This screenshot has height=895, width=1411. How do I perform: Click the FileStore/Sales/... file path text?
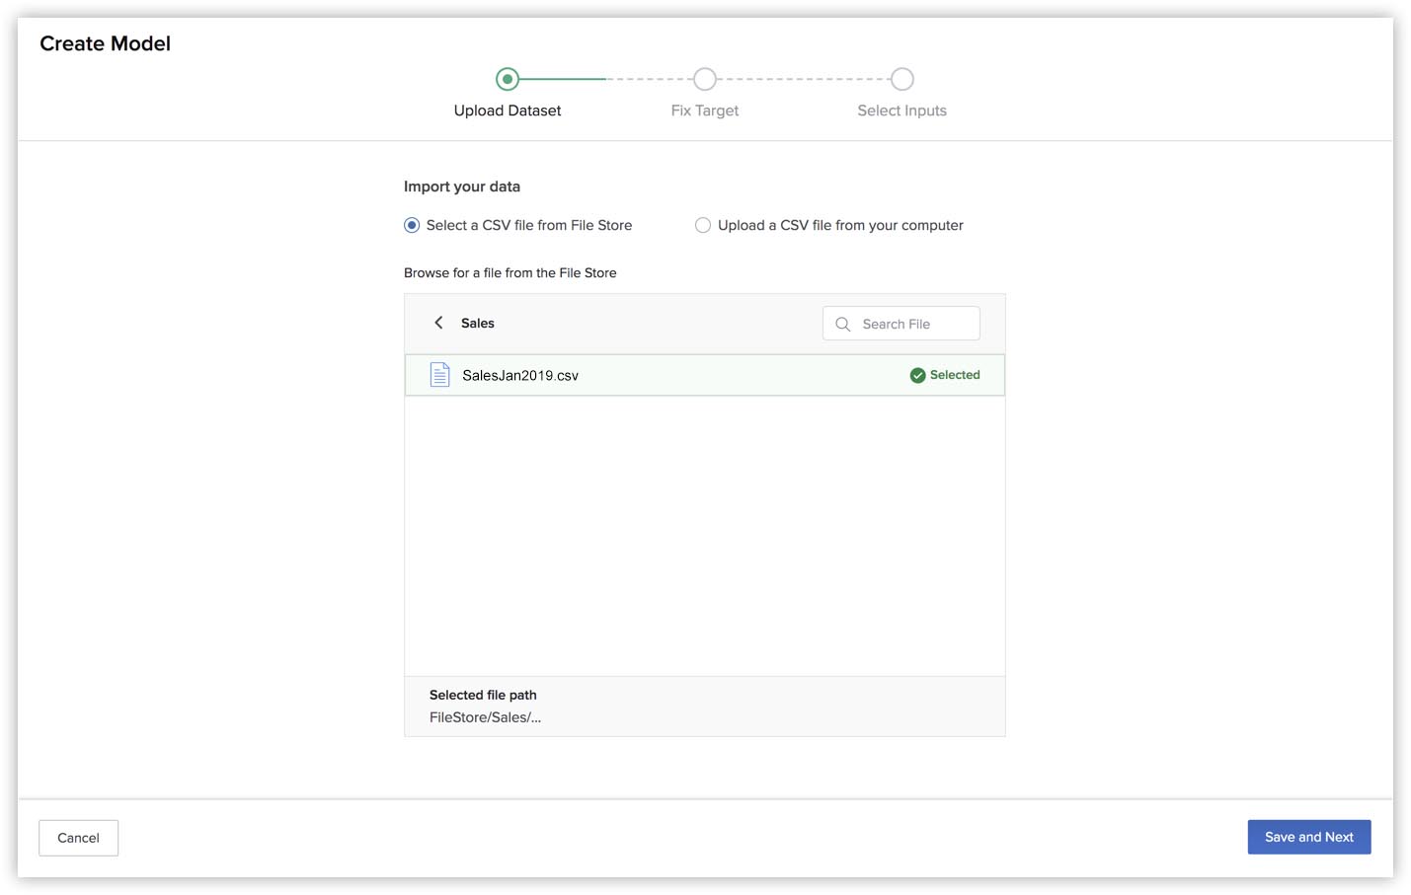tap(485, 717)
